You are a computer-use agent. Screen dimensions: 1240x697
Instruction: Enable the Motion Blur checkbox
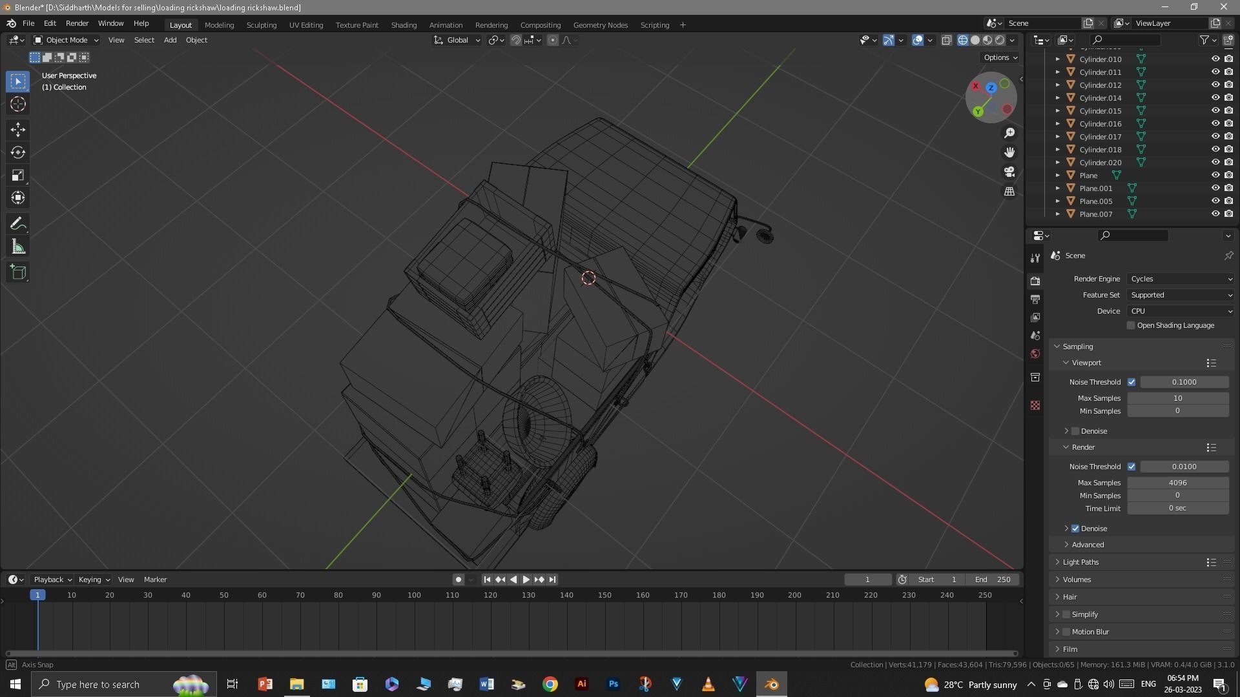(x=1066, y=632)
